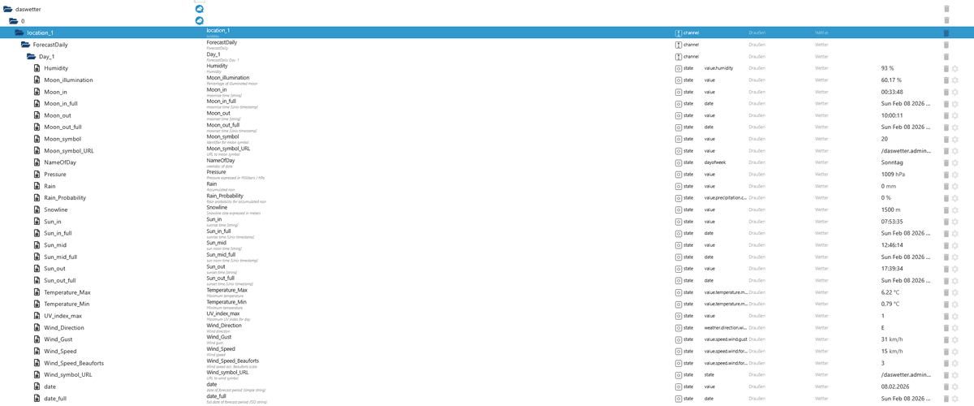Click the Temperature_Min value 0,79 °C
The image size is (974, 406).
890,304
